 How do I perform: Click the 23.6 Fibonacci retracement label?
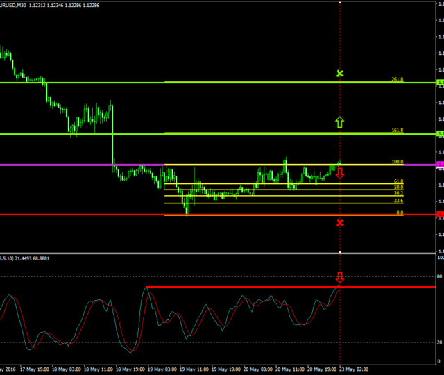(398, 201)
